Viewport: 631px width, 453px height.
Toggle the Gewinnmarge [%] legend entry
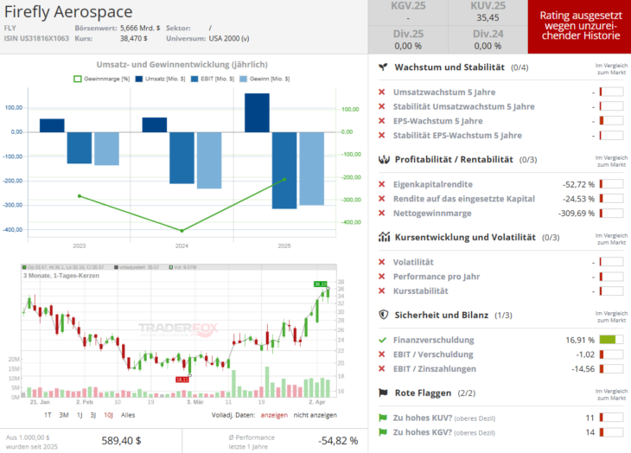click(101, 79)
